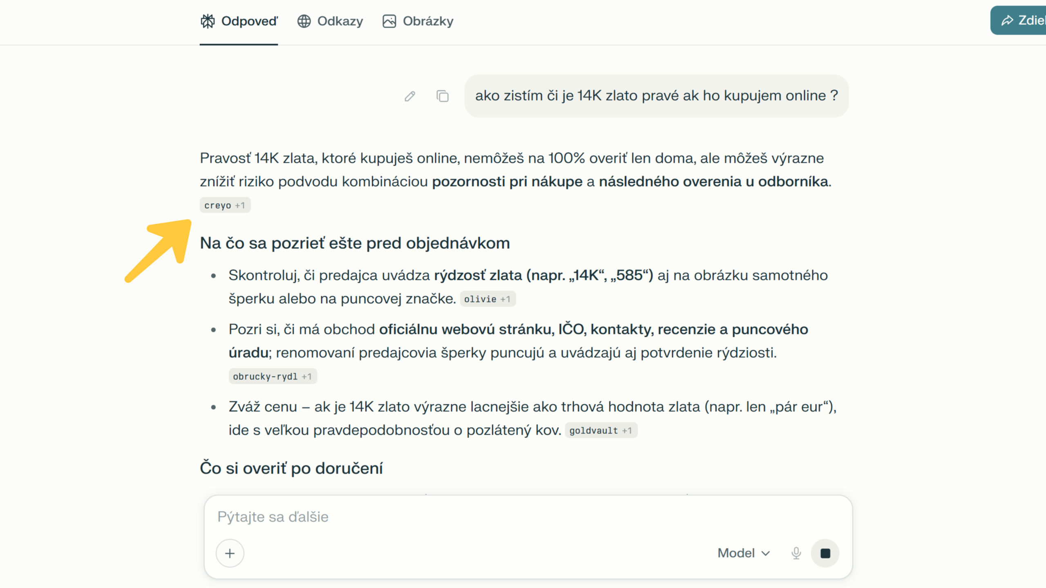Click the user question bubble about 14K zlato
1046x588 pixels.
click(656, 96)
